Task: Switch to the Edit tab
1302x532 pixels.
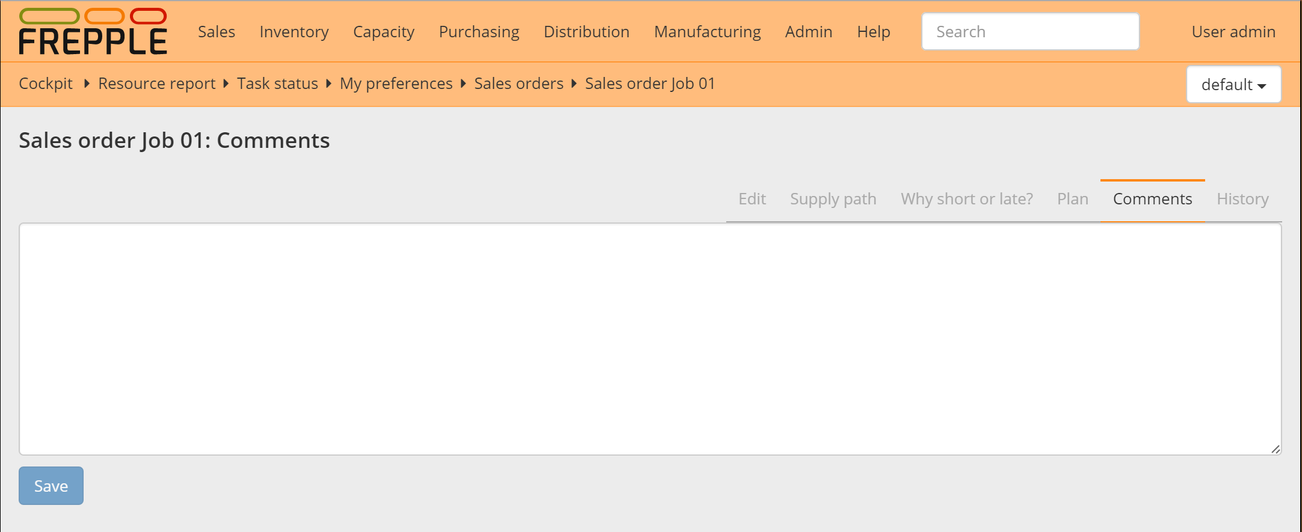Action: pos(752,199)
